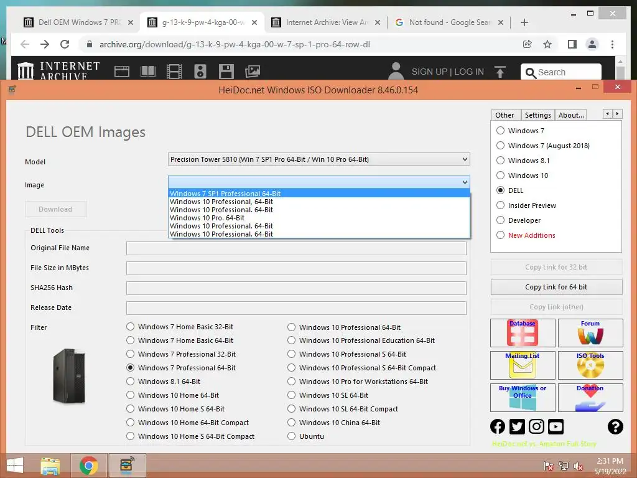Click the SIGN UP link
The width and height of the screenshot is (637, 478).
[429, 72]
